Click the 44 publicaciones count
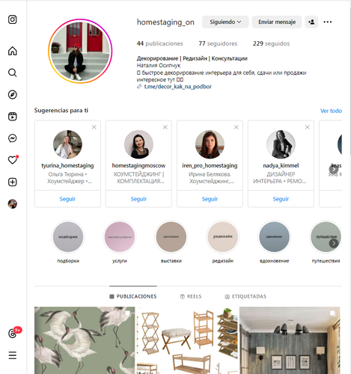Viewport: 351px width, 374px height. point(159,43)
